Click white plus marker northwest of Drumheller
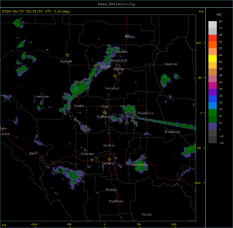The image size is (233, 228). pyautogui.click(x=165, y=102)
